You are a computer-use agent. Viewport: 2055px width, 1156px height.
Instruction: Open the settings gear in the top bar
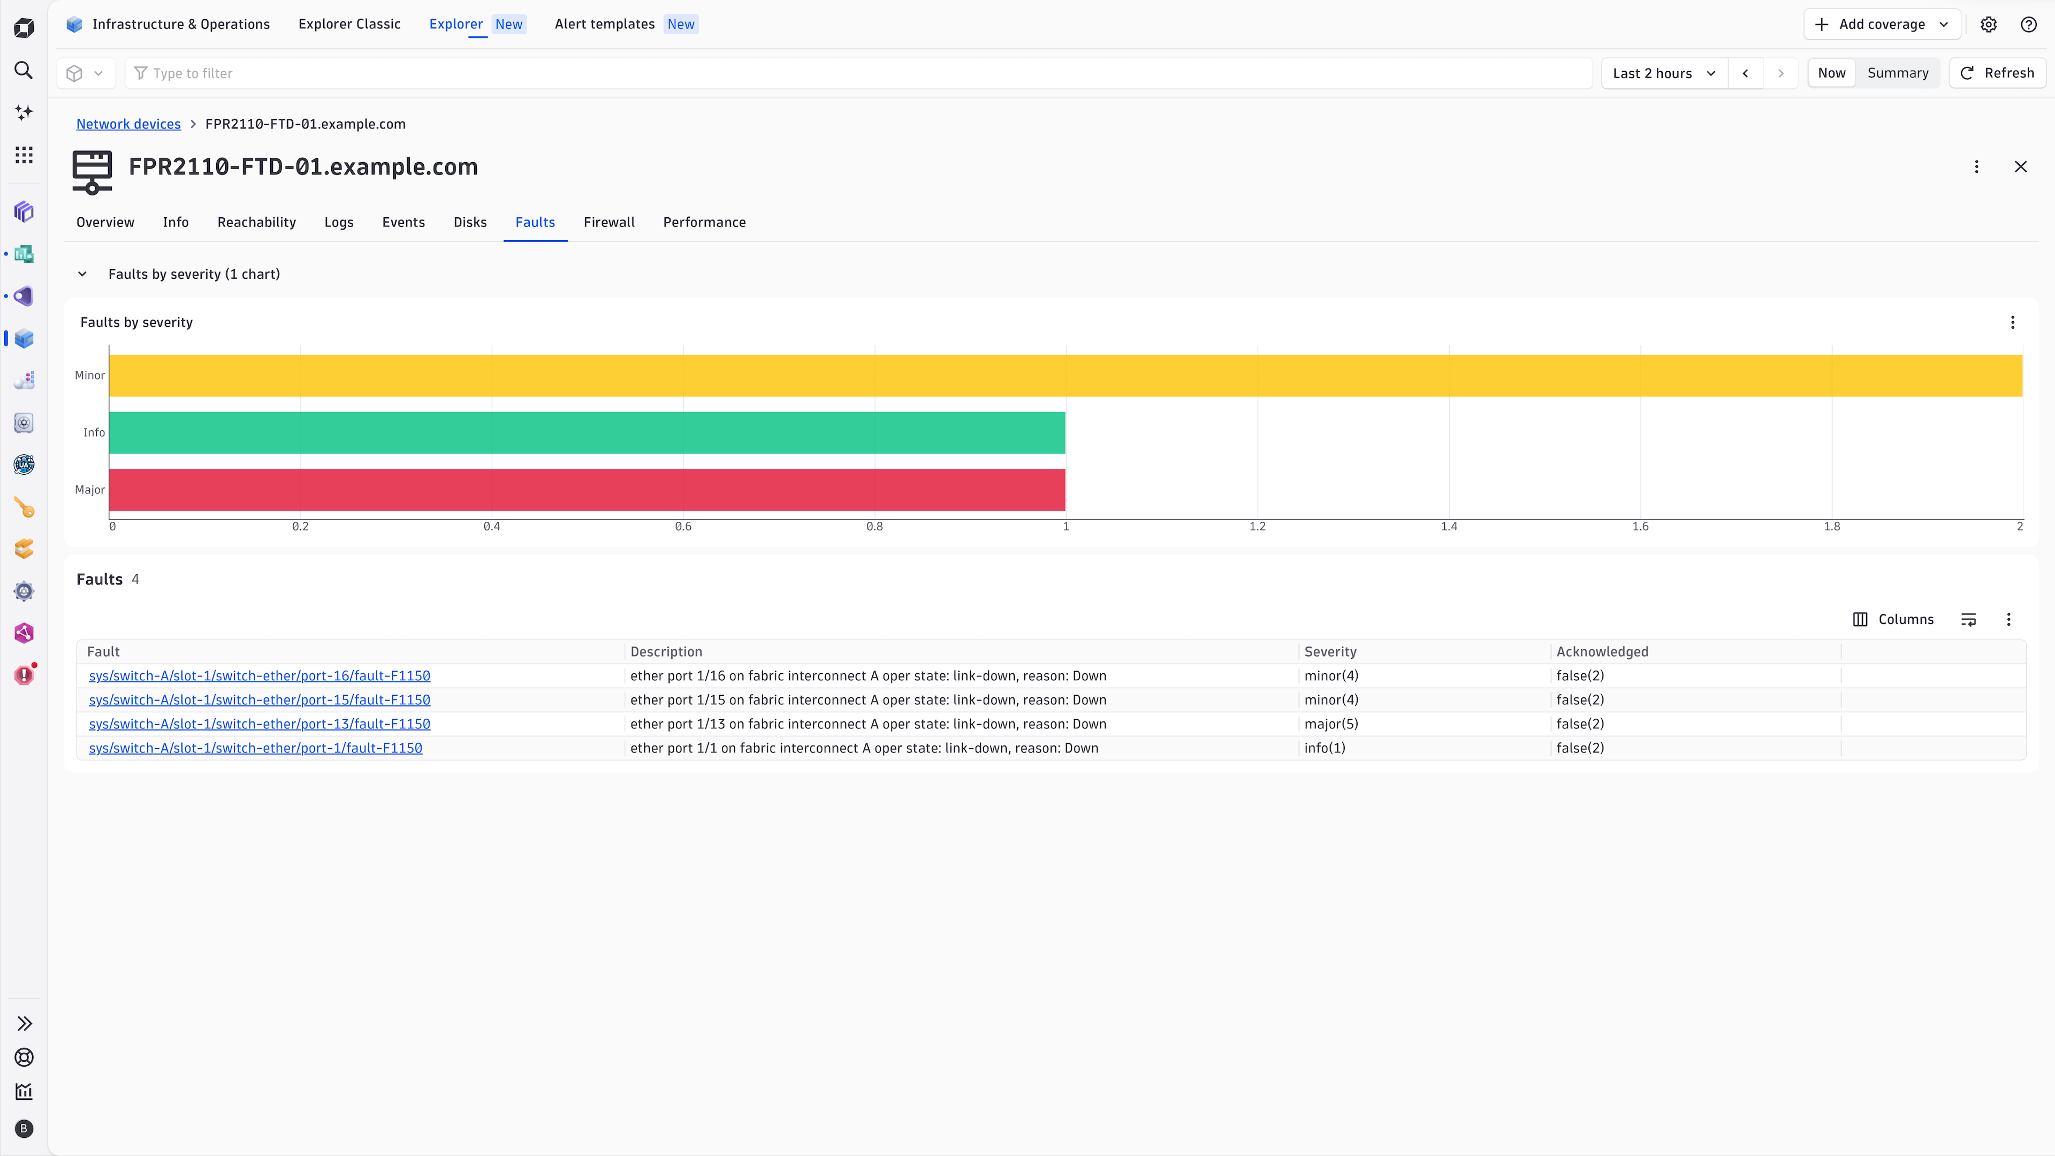point(1989,25)
